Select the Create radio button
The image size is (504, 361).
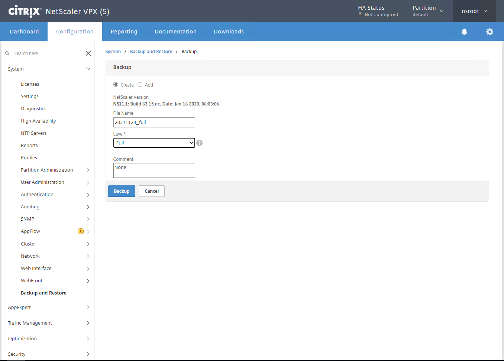click(x=116, y=85)
